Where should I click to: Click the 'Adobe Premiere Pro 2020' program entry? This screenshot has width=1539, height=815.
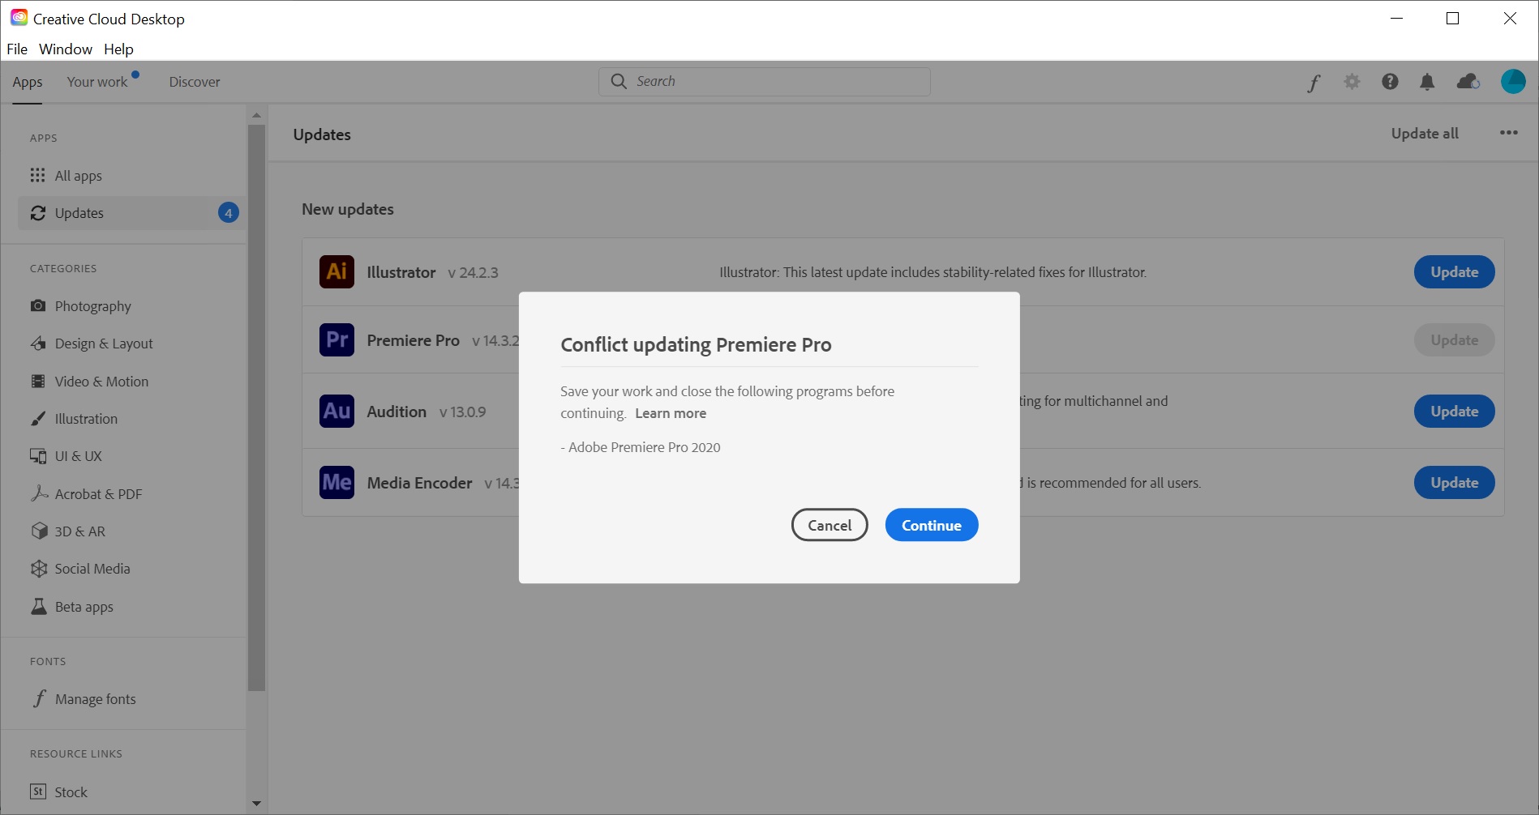641,447
